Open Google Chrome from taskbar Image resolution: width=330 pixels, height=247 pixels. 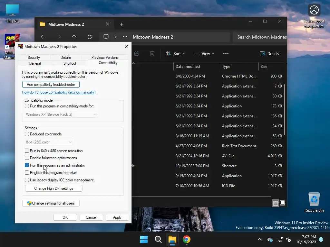pos(187,239)
